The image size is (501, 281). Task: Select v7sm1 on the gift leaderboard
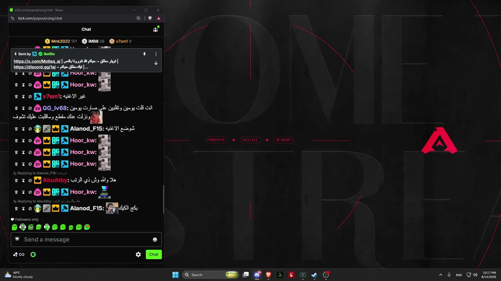click(120, 41)
